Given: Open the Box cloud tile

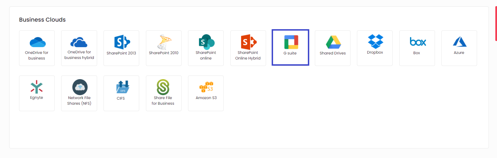Looking at the screenshot, I should pyautogui.click(x=417, y=48).
